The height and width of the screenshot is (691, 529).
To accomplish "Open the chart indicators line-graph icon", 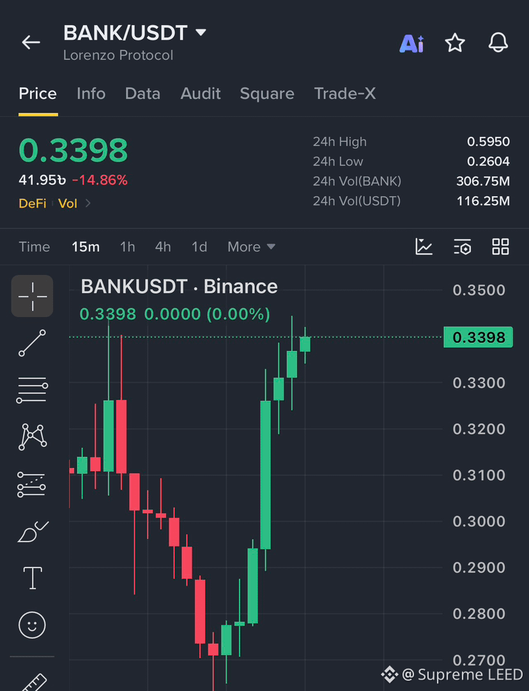I will (x=424, y=247).
